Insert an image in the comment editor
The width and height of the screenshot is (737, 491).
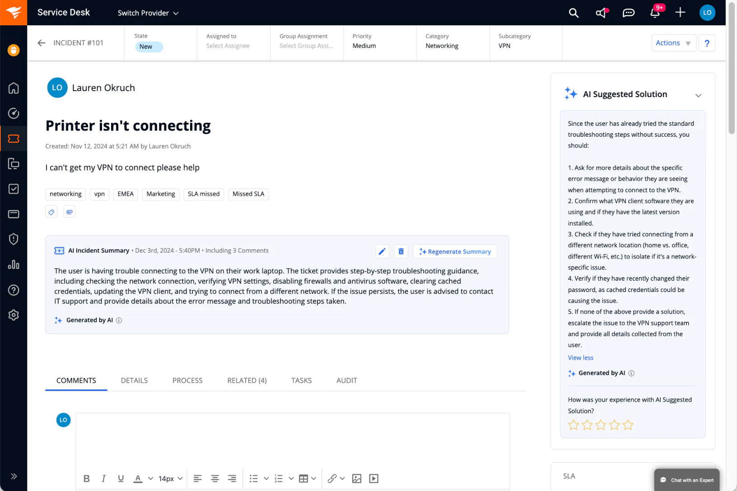point(357,478)
